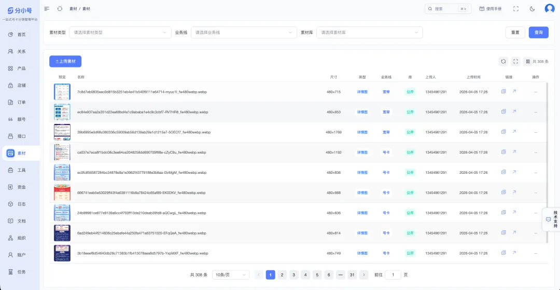Open preview thumbnail of the 3b18eeef8d5 file
Viewport: 560px width, 290px height.
click(x=62, y=253)
